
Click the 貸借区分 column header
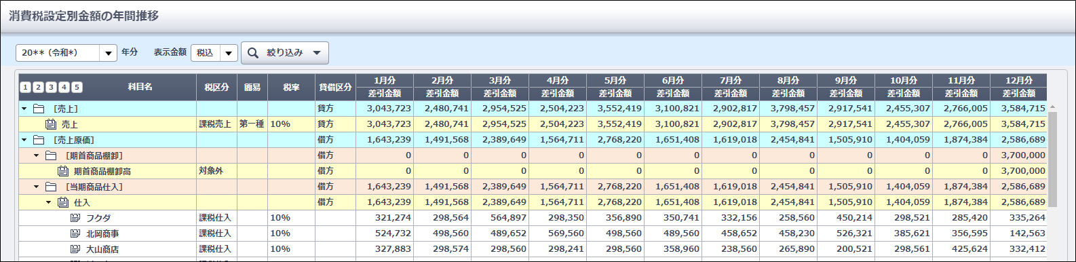tap(335, 87)
